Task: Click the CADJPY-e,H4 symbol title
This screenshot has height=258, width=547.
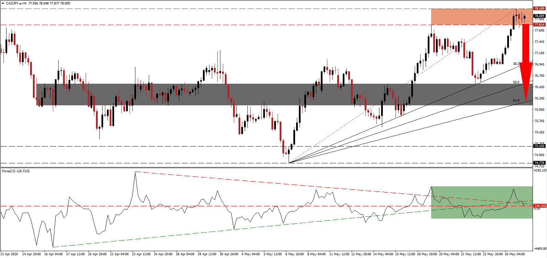Action: click(16, 3)
